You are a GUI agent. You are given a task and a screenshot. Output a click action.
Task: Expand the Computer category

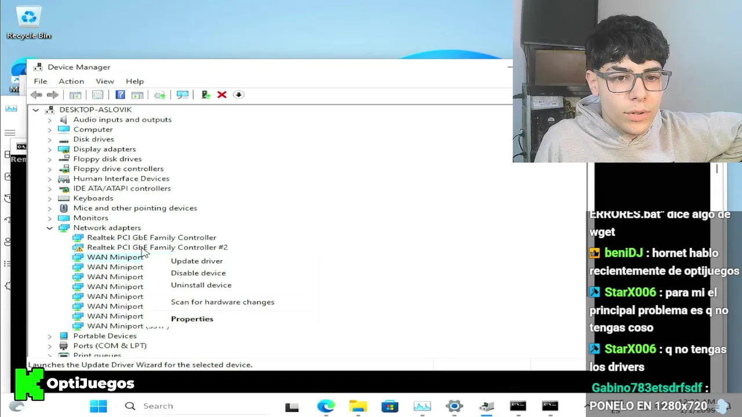[x=49, y=130]
